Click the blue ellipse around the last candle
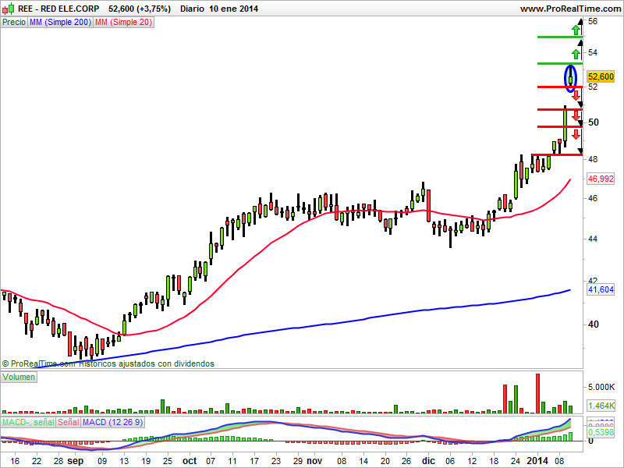Viewport: 624px width, 468px height. (571, 79)
